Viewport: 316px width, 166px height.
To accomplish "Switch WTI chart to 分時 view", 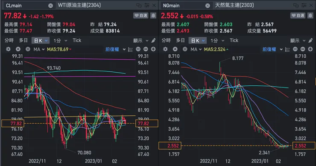I will 9,40.
